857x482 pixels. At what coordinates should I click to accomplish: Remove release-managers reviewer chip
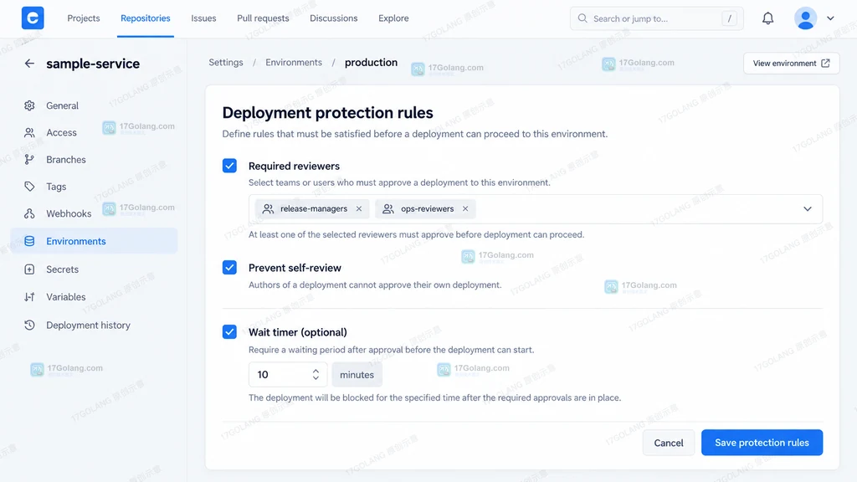coord(359,208)
